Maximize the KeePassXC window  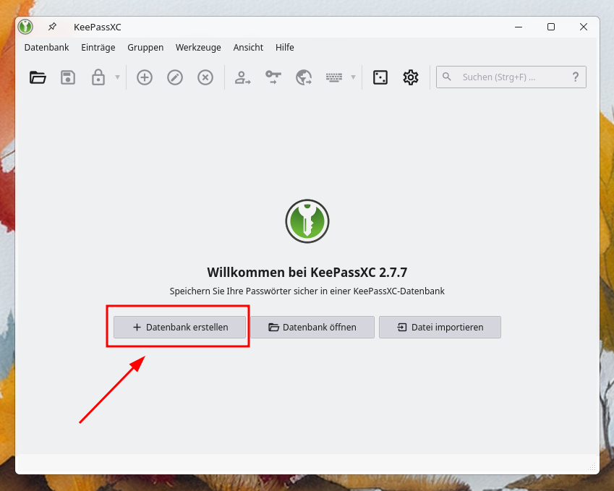pos(551,27)
